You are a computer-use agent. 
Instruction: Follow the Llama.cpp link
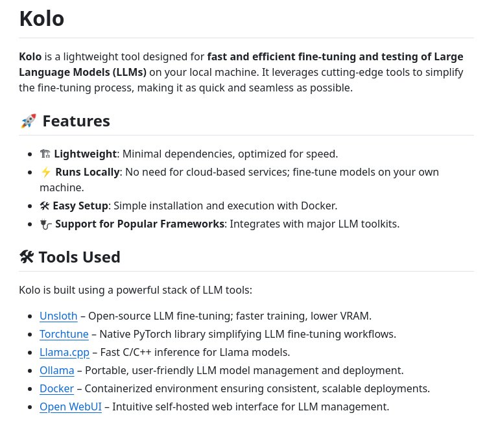click(x=64, y=352)
